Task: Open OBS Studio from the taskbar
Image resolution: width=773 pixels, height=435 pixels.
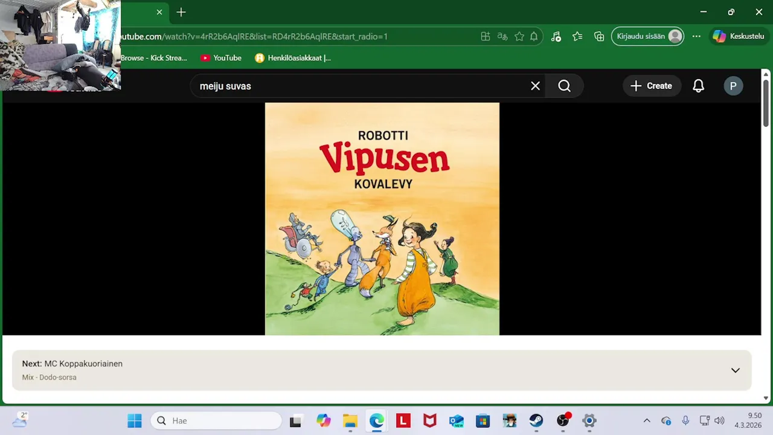Action: (563, 420)
